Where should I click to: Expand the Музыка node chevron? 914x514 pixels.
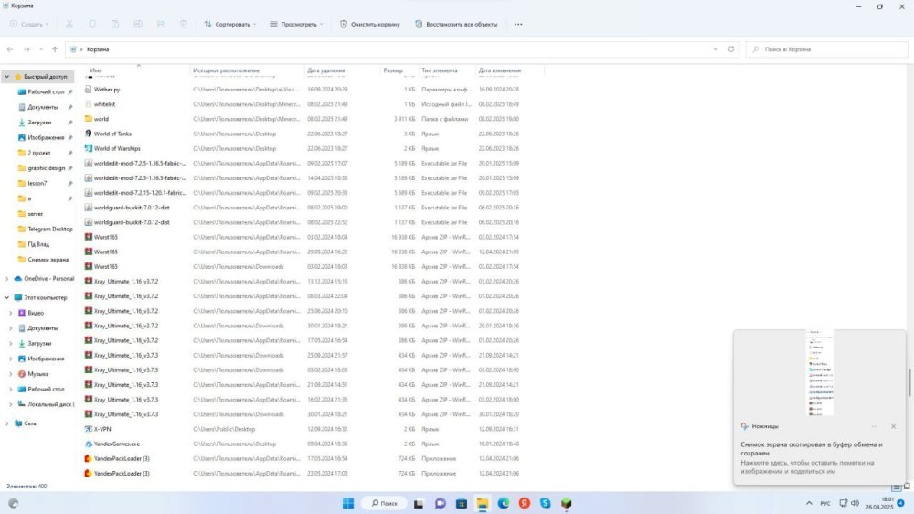[10, 373]
